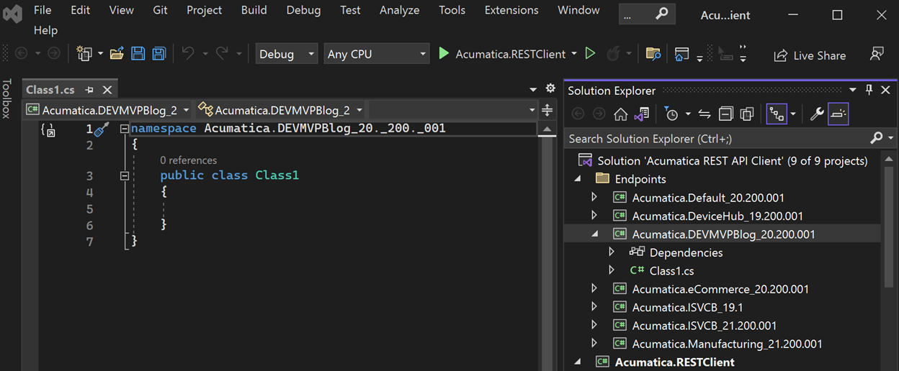
Task: Click the editor settings gear icon
Action: [x=550, y=88]
